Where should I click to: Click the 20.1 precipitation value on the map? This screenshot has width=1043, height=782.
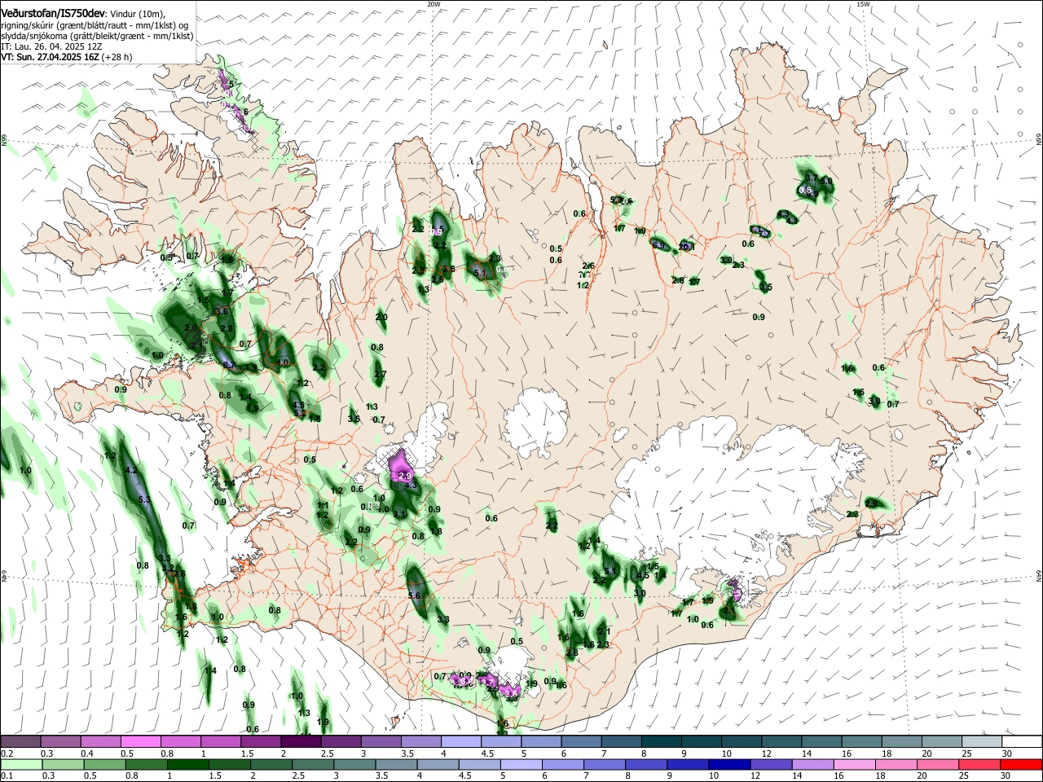(687, 247)
